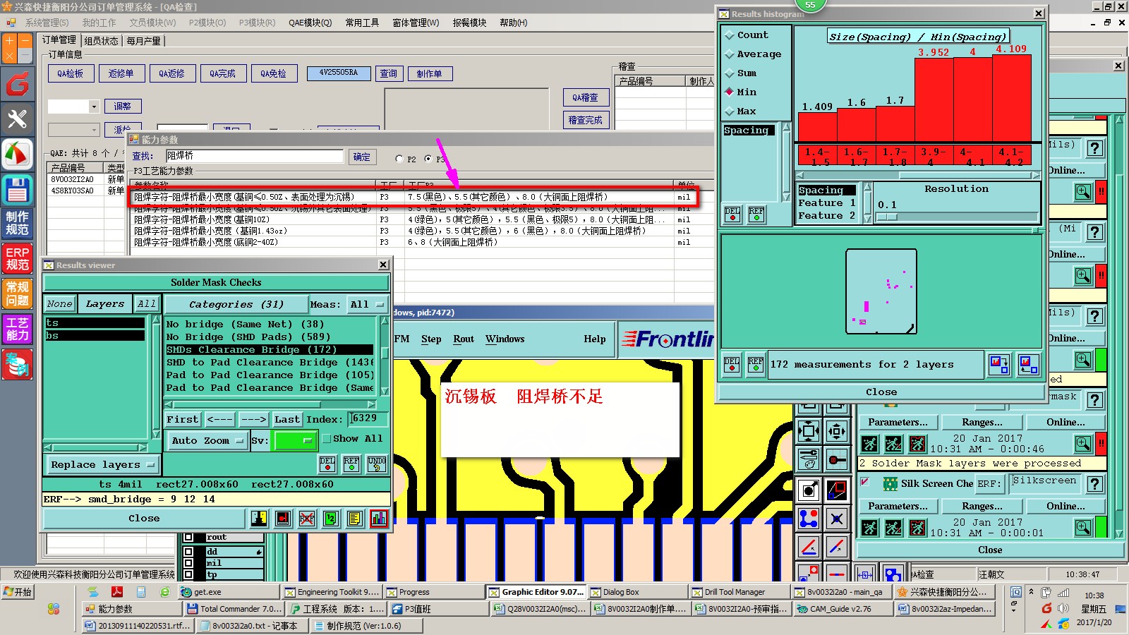Click the red angle-measure tool icon in editor
The image size is (1129, 635).
[809, 546]
